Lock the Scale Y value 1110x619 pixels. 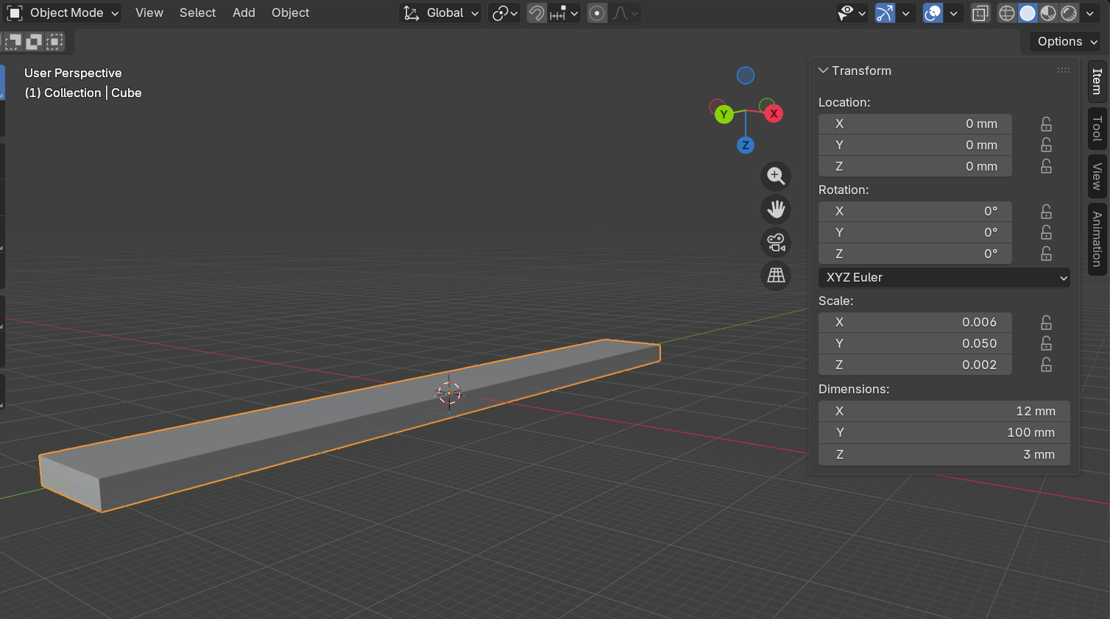[1046, 344]
